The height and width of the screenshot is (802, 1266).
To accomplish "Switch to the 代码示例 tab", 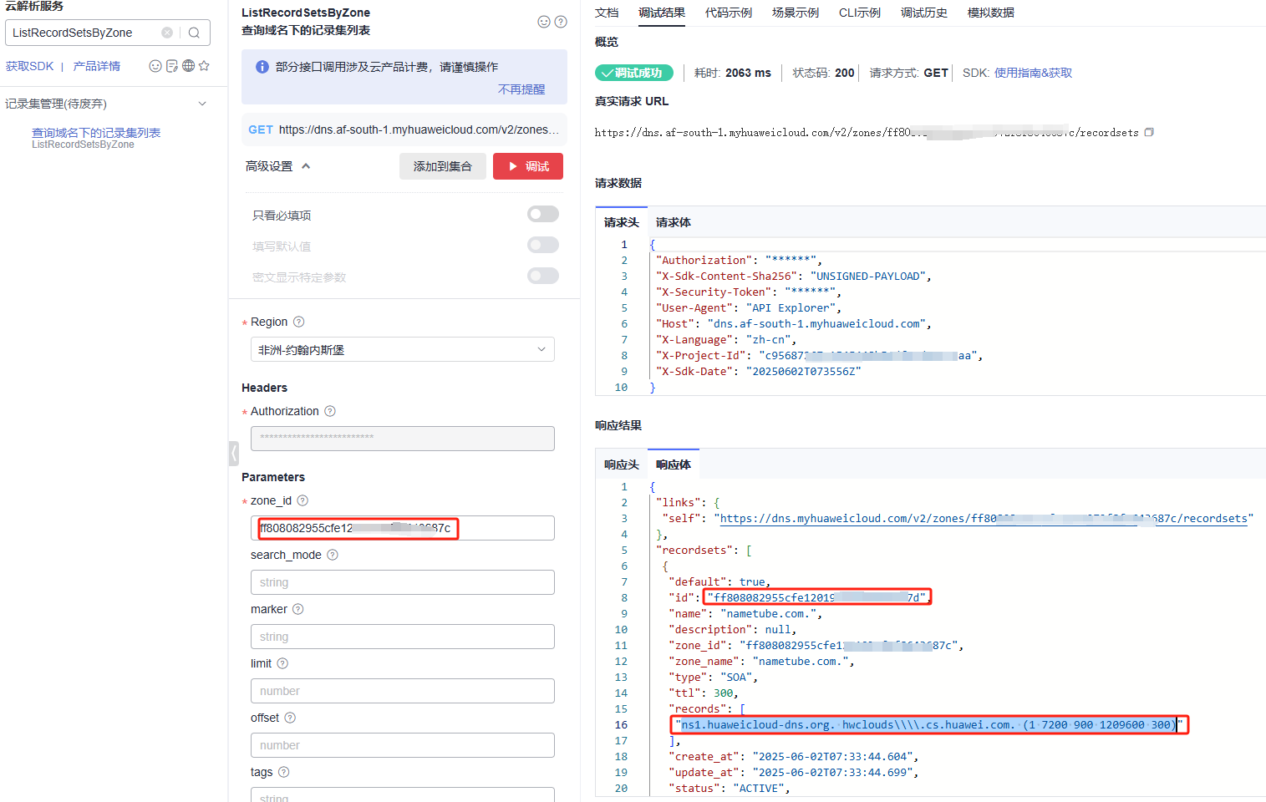I will click(728, 13).
